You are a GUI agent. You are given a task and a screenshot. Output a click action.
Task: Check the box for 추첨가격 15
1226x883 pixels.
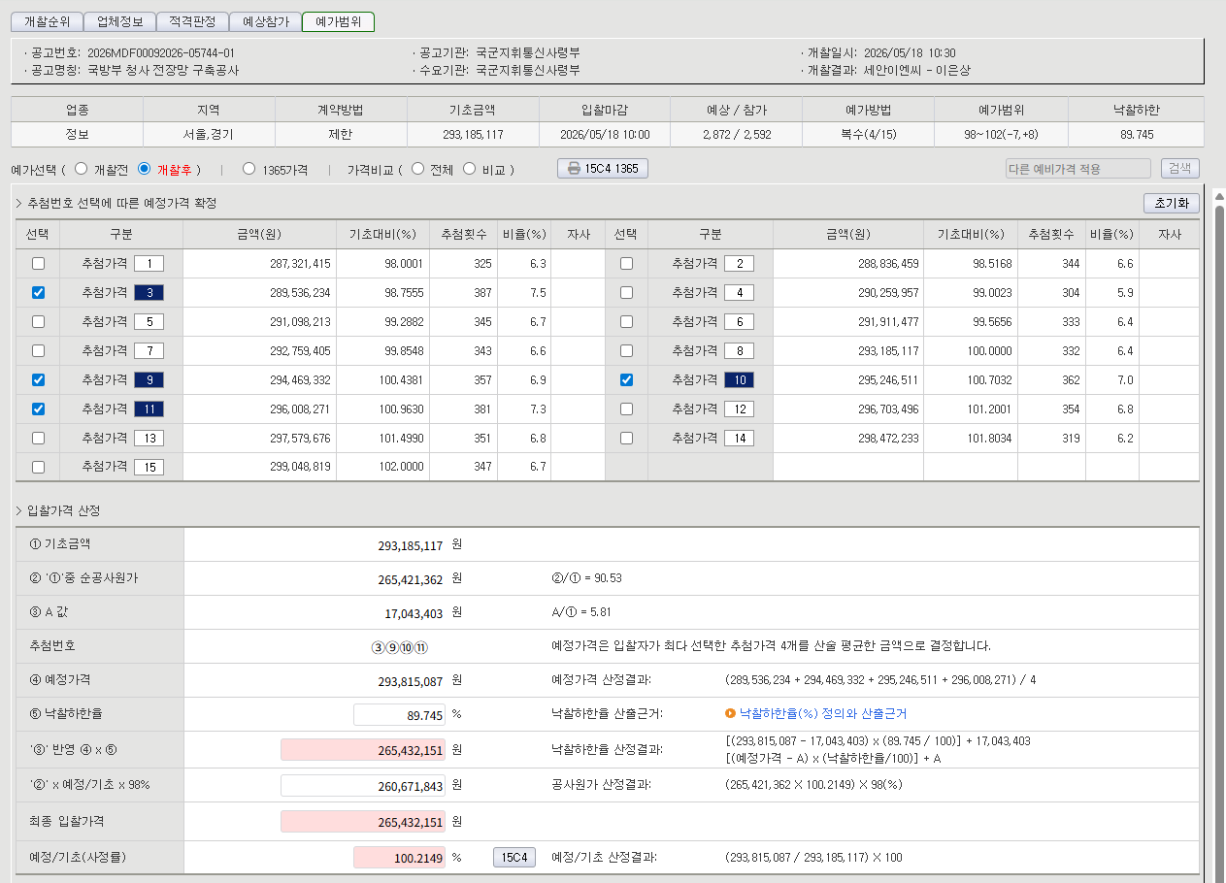click(38, 467)
